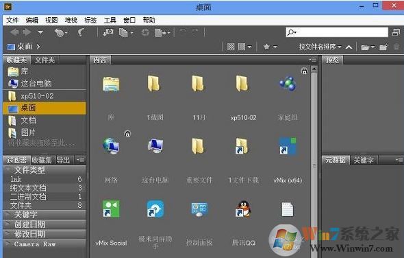Open the parent/favorites history dropdown arrow
The height and width of the screenshot is (258, 404).
pyautogui.click(x=40, y=32)
